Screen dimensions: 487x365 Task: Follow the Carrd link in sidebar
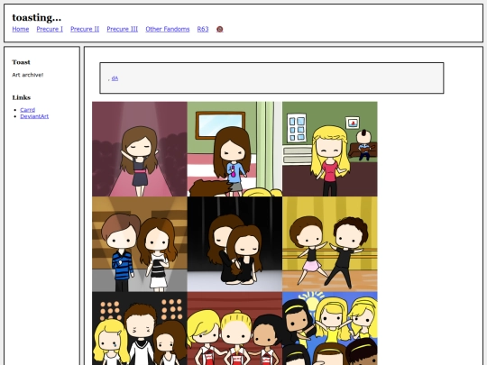pyautogui.click(x=28, y=110)
